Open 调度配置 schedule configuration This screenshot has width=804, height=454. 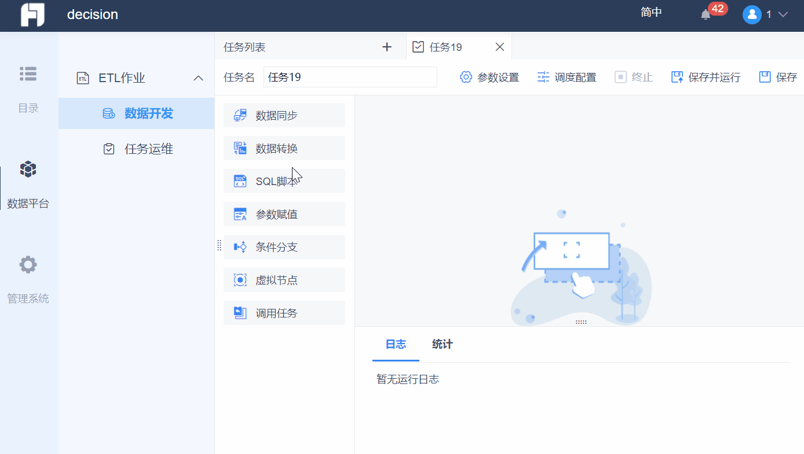pyautogui.click(x=567, y=77)
